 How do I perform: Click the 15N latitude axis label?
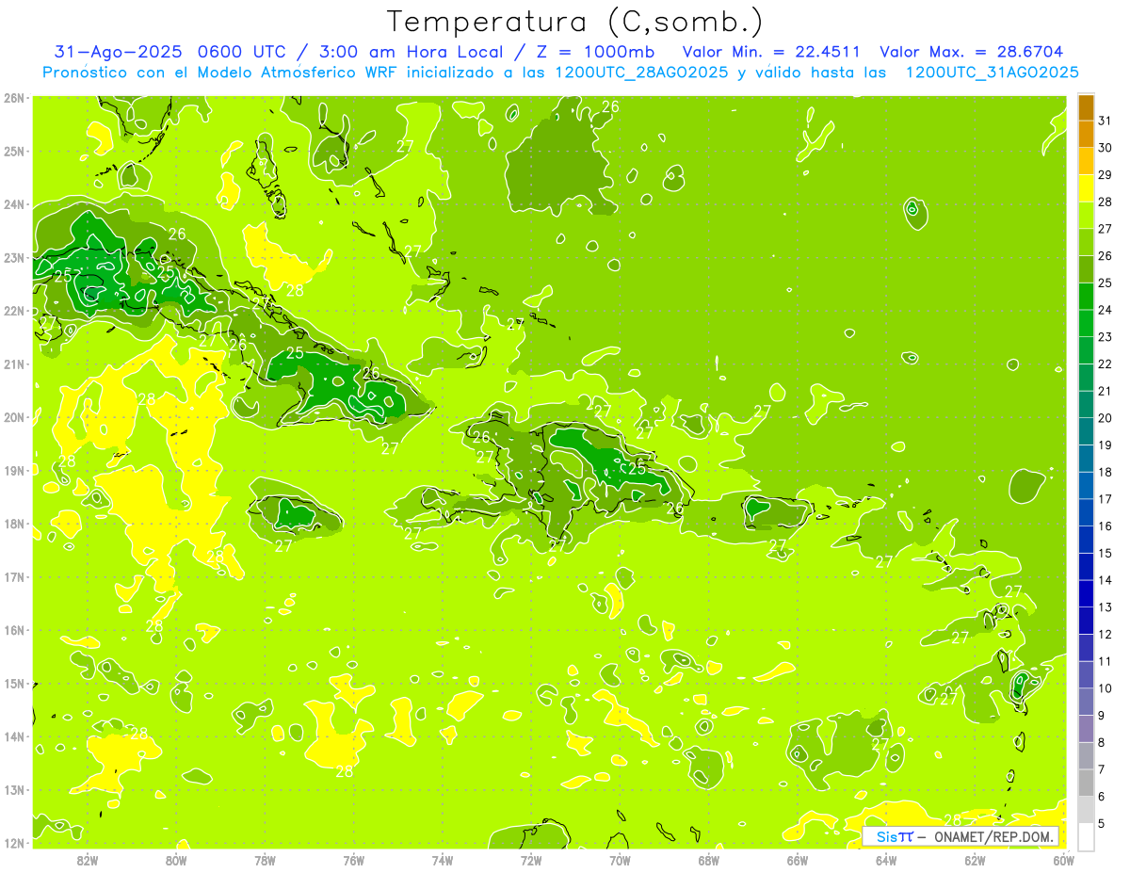pyautogui.click(x=14, y=683)
